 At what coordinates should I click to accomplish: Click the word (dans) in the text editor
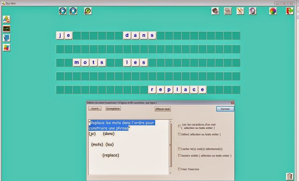point(109,134)
